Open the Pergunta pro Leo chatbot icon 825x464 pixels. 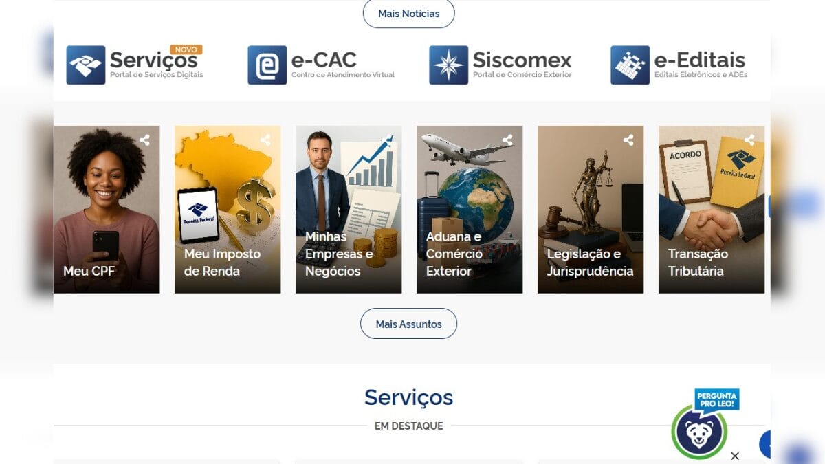click(699, 432)
